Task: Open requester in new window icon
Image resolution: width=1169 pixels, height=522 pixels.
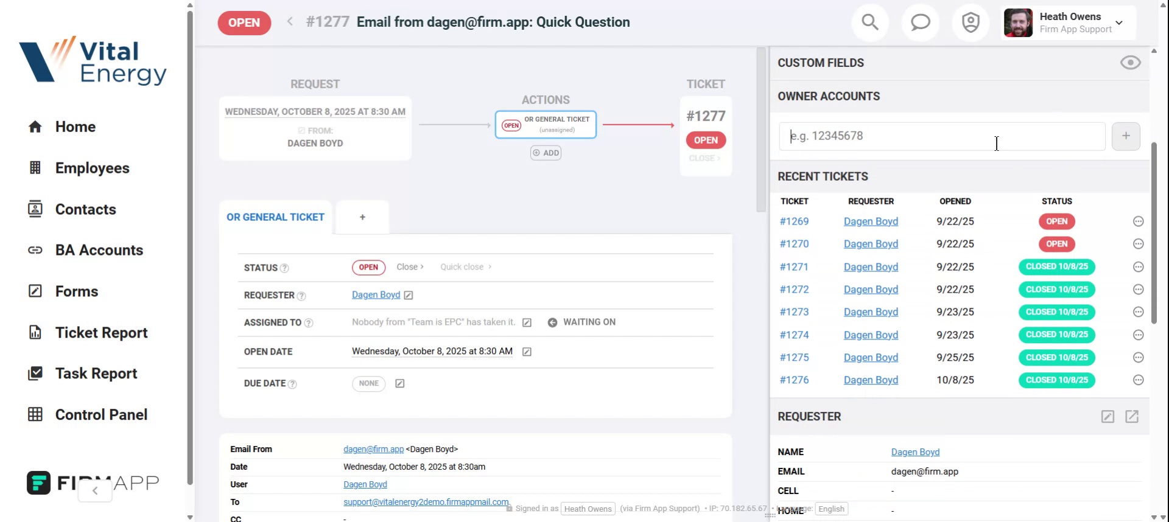Action: [x=1131, y=417]
